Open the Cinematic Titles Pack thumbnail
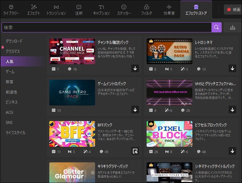This screenshot has width=242, height=183. (x=169, y=173)
